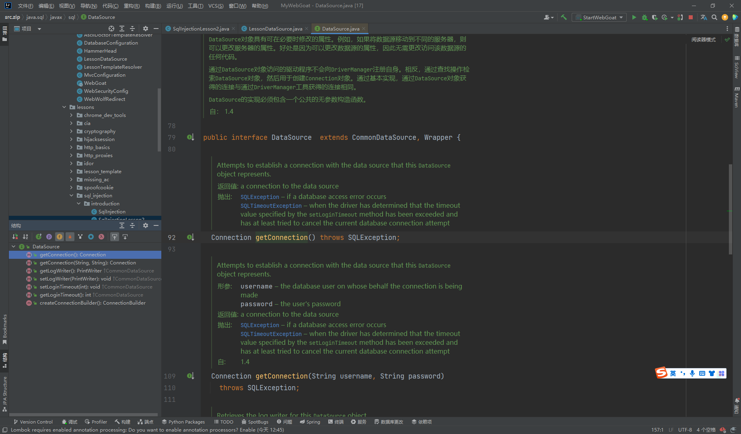Image resolution: width=741 pixels, height=434 pixels.
Task: Expand all in Structure panel
Action: (x=122, y=225)
